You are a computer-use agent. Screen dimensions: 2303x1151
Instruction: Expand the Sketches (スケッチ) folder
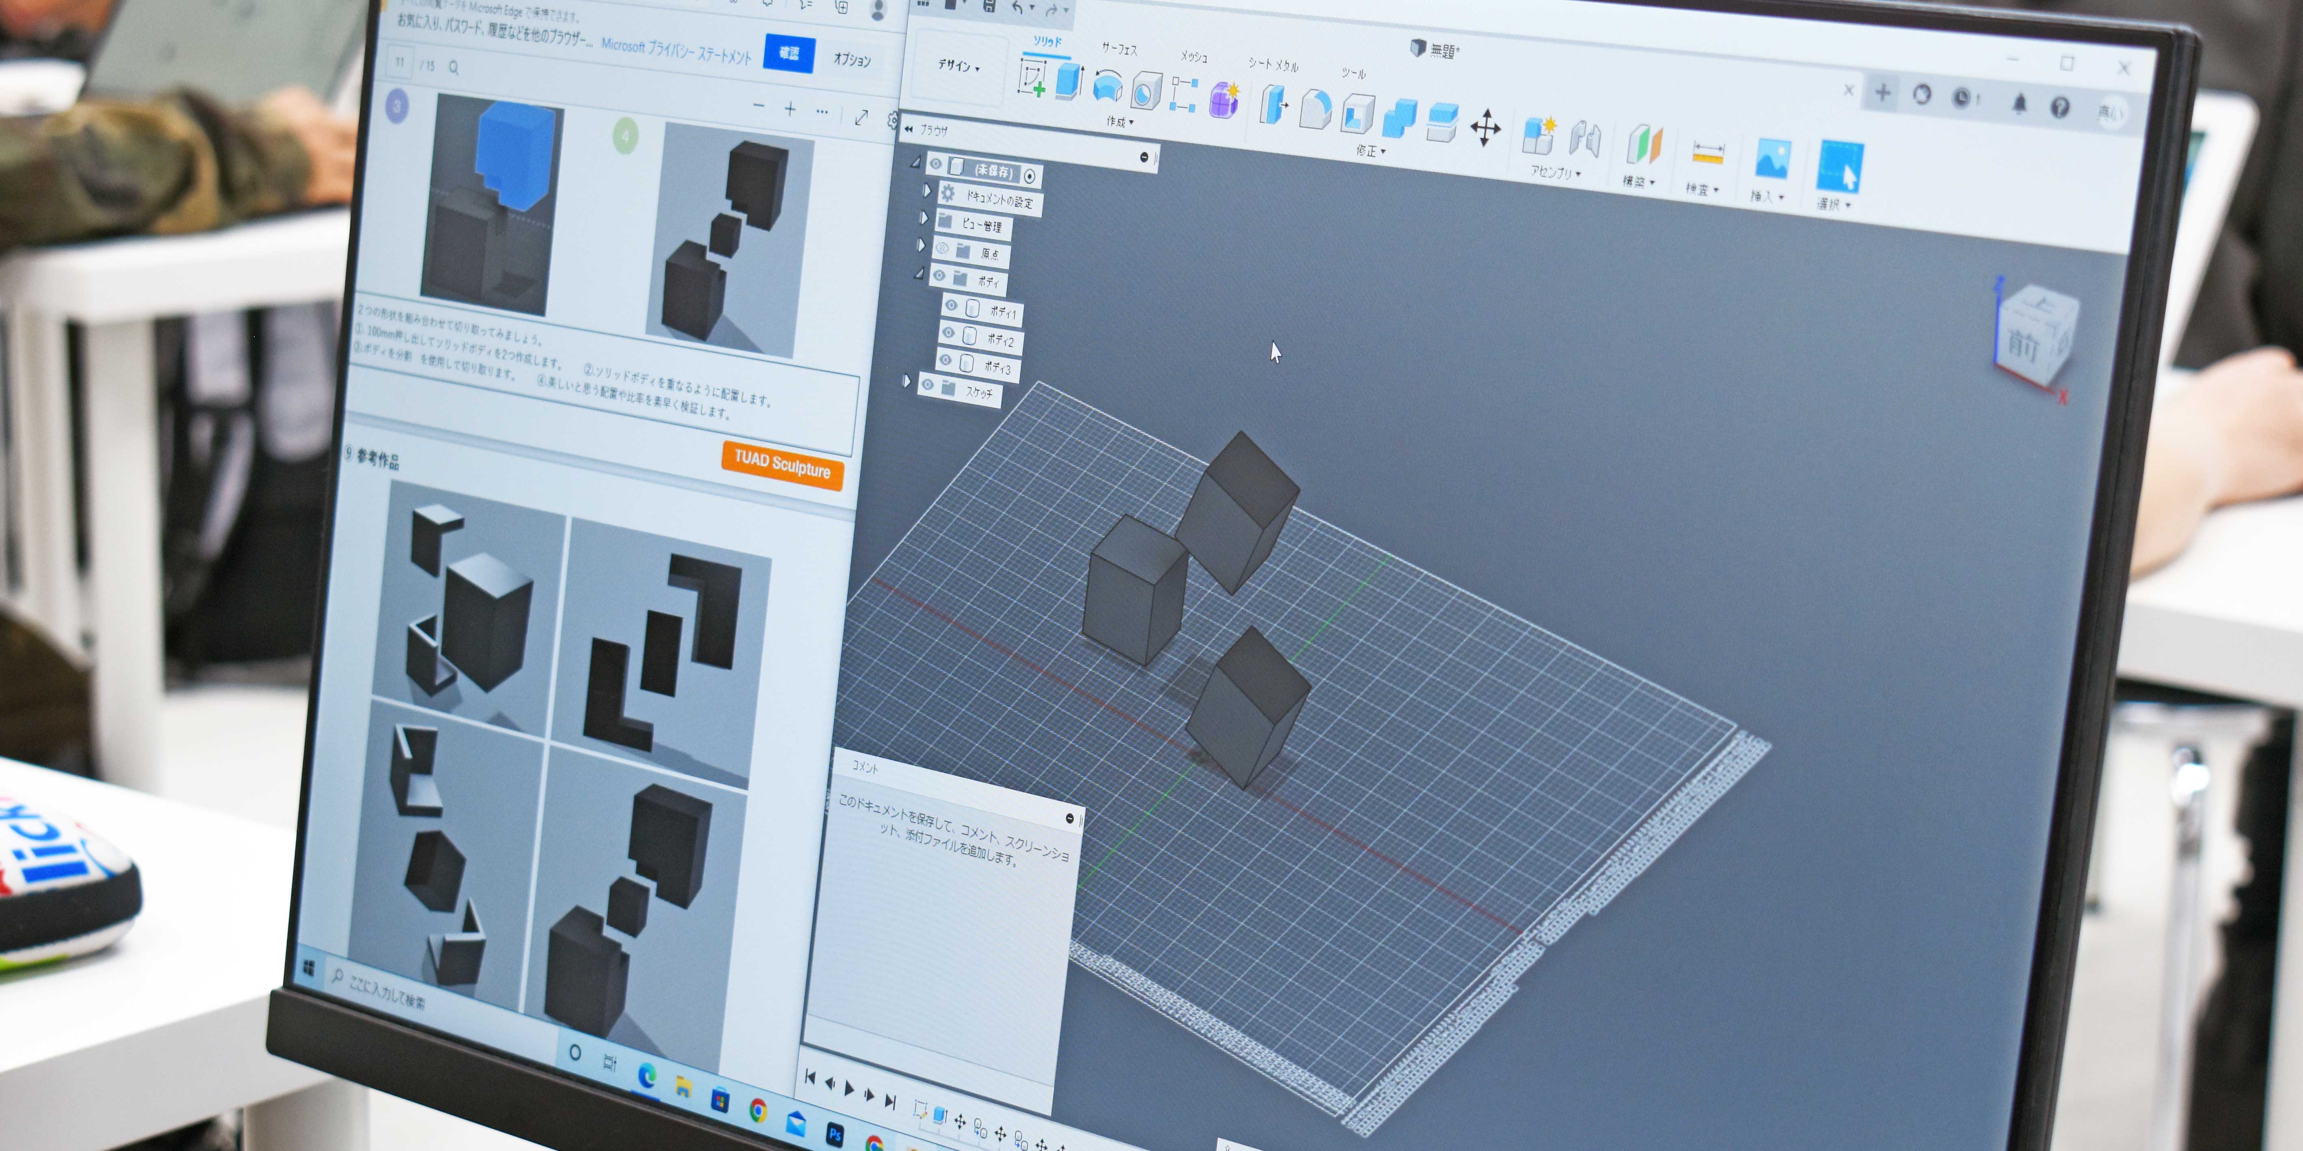tap(907, 382)
